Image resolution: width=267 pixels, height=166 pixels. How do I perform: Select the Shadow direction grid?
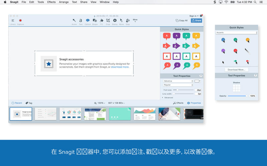pos(237,88)
